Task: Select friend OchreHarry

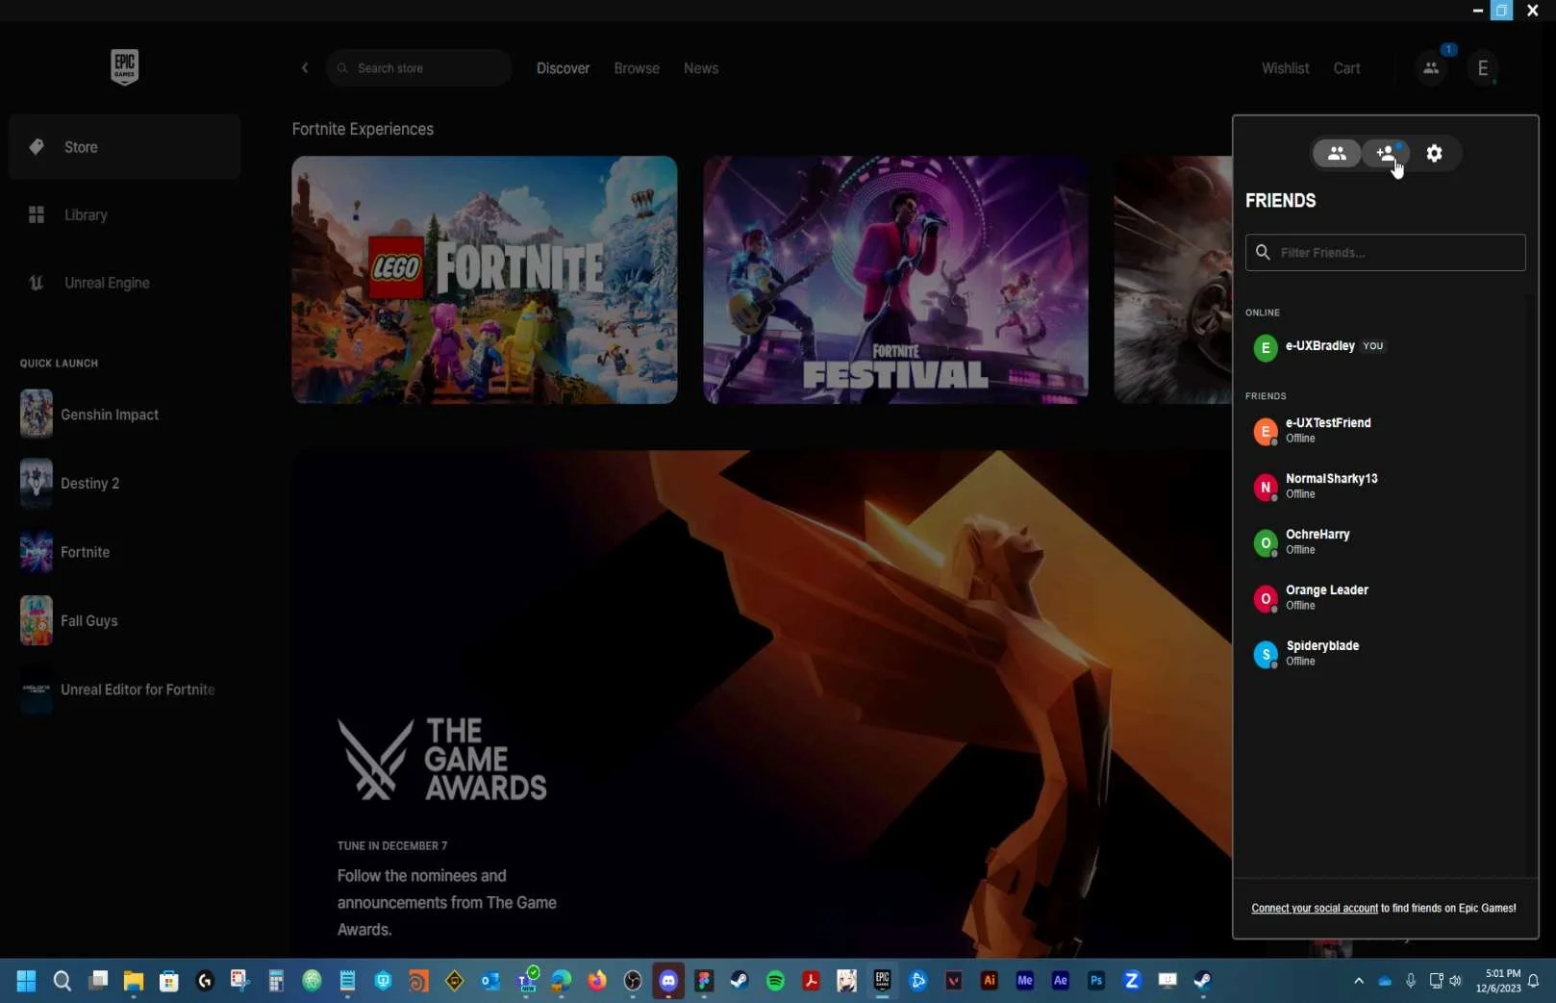Action: click(x=1385, y=542)
